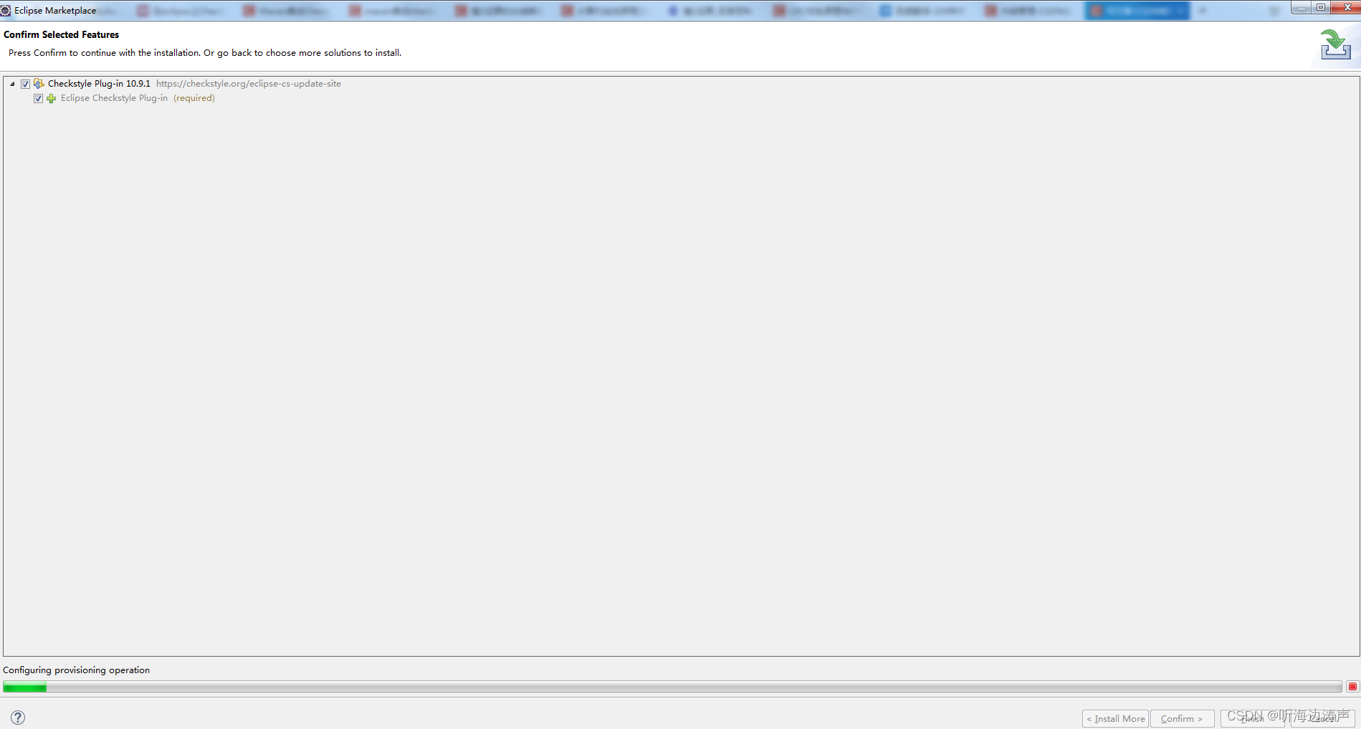Click the Confirm > button
Image resolution: width=1361 pixels, height=729 pixels.
point(1182,718)
